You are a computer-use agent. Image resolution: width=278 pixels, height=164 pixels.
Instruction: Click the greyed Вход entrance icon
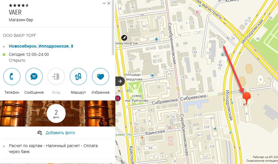(56, 77)
